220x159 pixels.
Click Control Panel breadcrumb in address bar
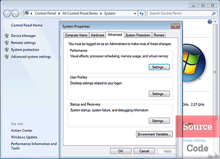click(x=45, y=13)
